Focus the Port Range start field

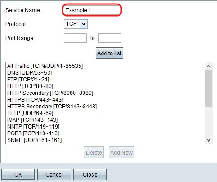click(75, 38)
